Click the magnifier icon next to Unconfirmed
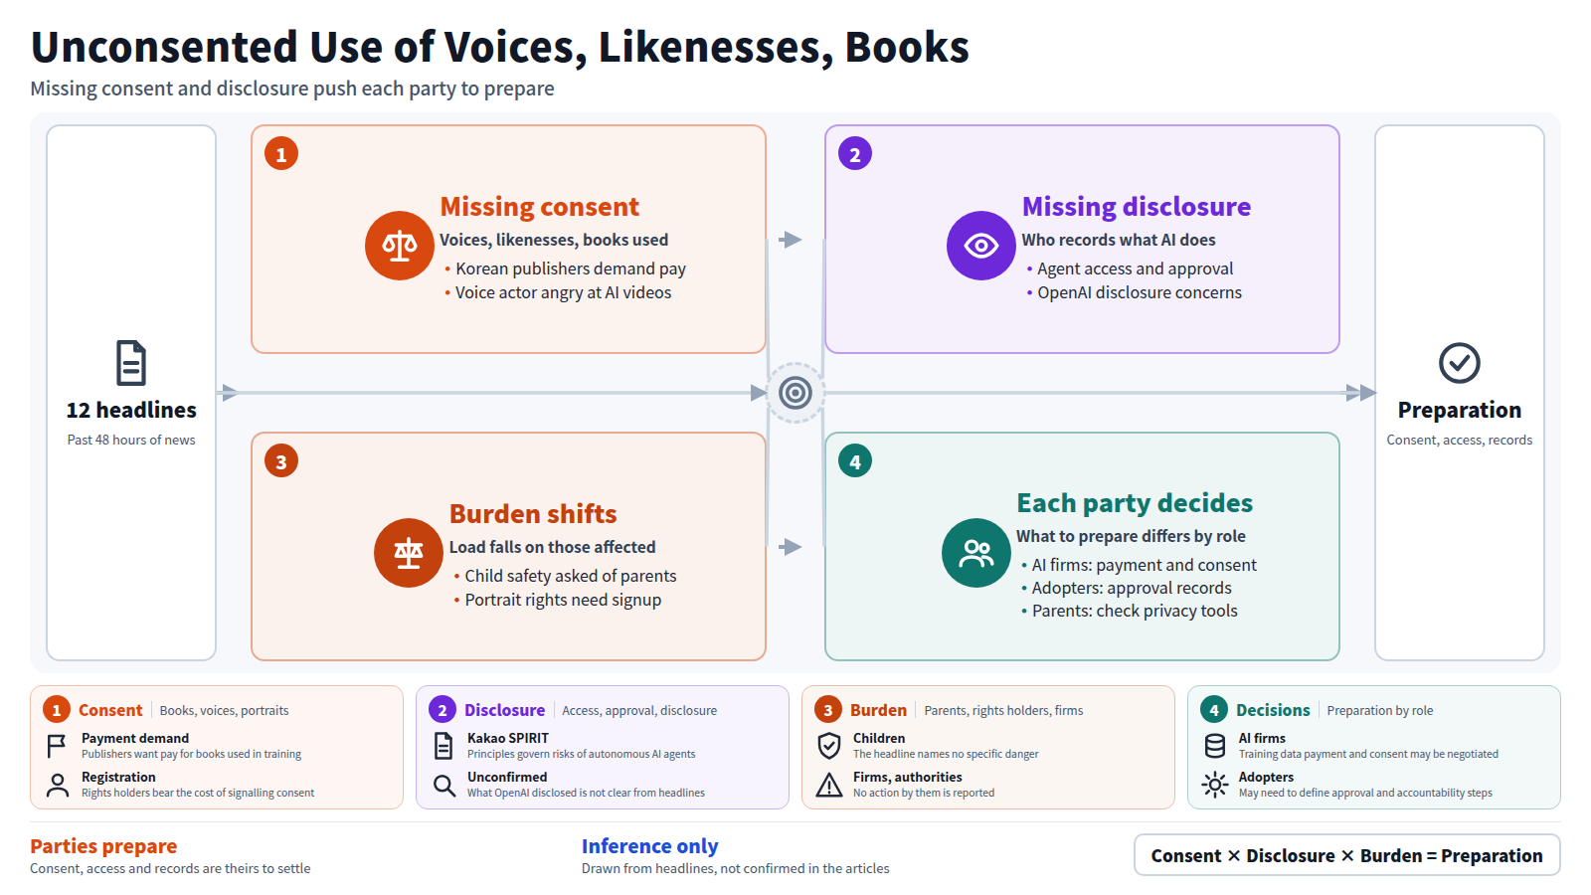This screenshot has height=895, width=1591. [443, 785]
